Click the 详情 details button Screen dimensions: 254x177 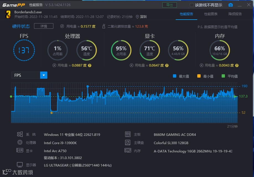click(44, 26)
